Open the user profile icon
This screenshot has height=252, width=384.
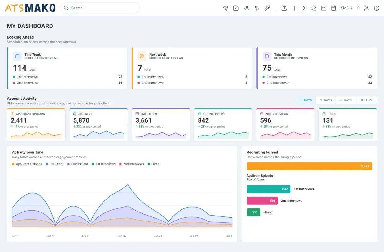tap(367, 8)
